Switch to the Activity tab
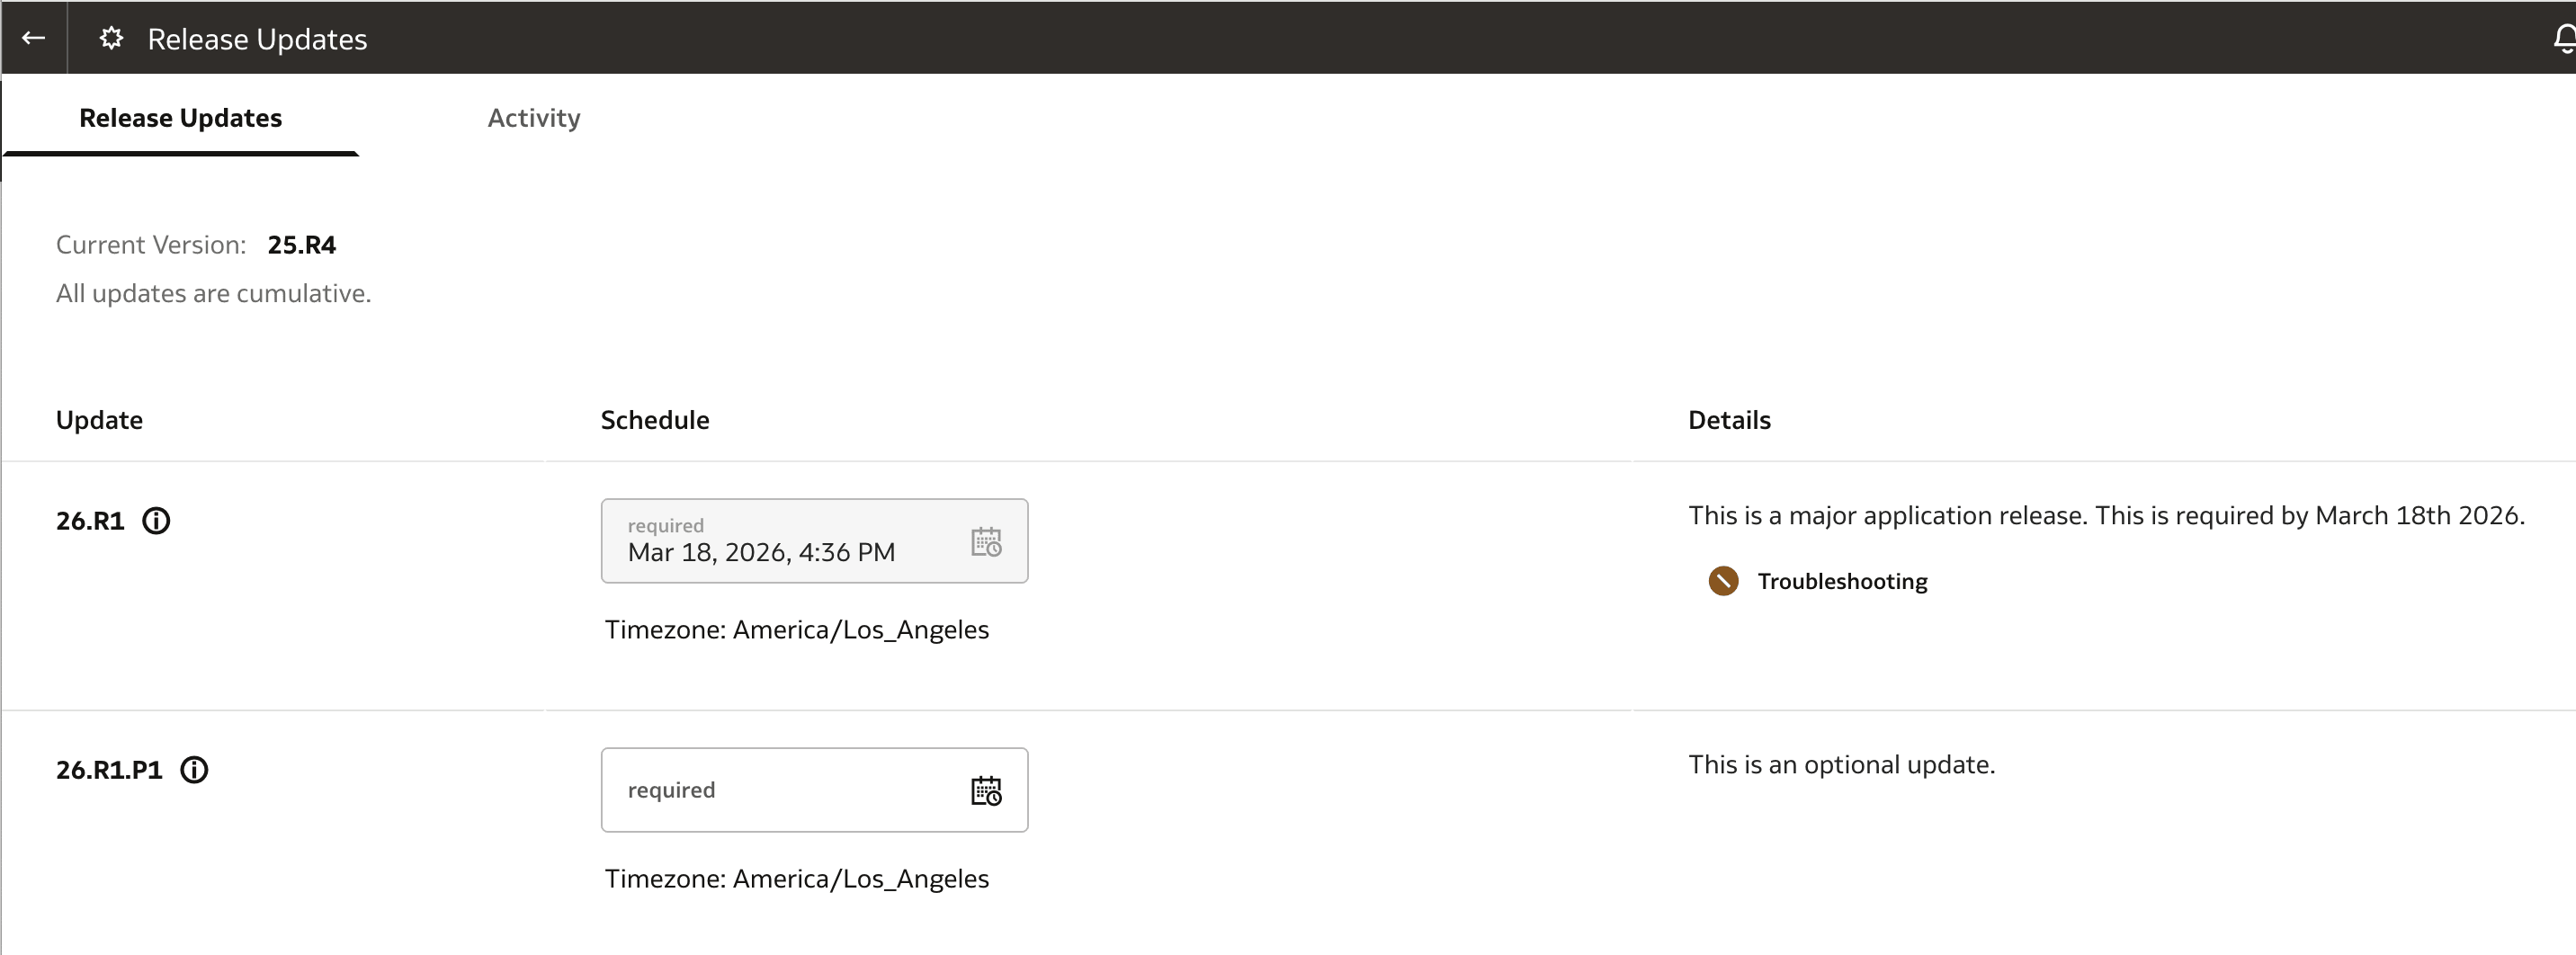 (x=533, y=117)
